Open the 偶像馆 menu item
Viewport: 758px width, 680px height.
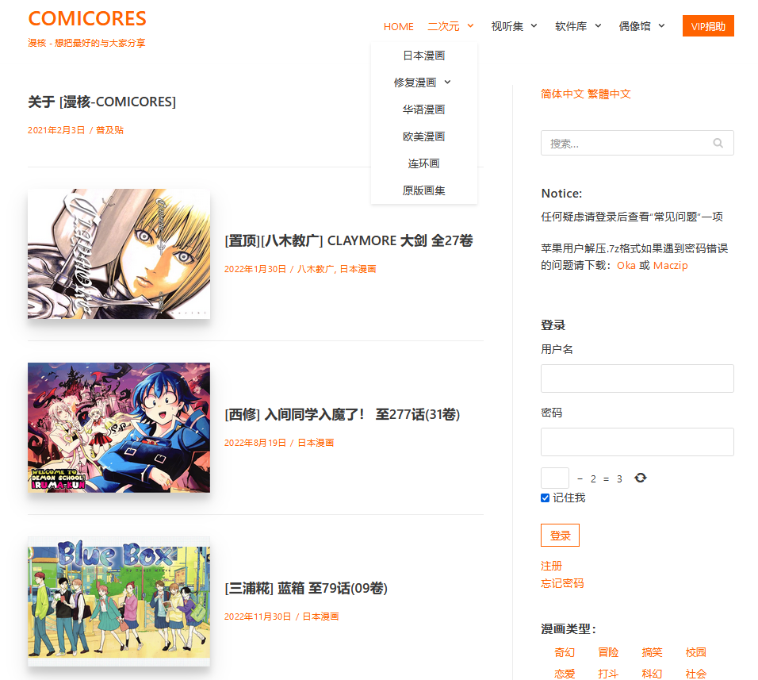click(x=635, y=26)
